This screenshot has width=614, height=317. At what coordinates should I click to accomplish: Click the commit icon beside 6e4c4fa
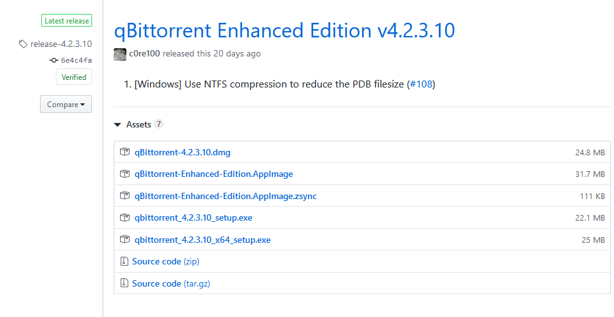click(x=53, y=60)
